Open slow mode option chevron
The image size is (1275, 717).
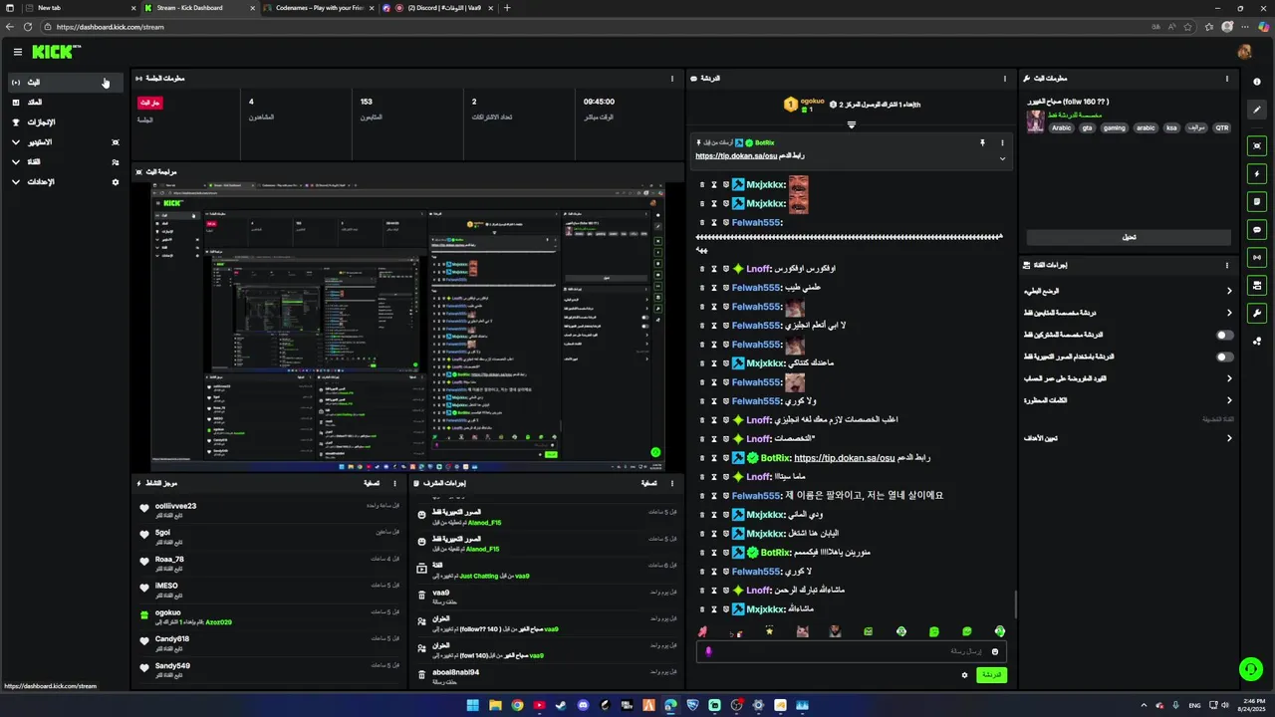tap(1229, 291)
